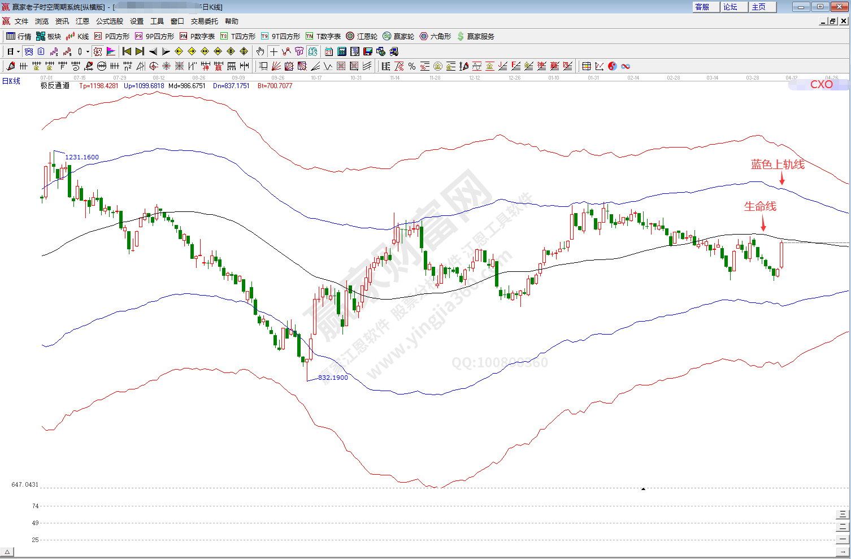851x559 pixels.
Task: Click the red floppy disk save icon
Action: click(368, 51)
